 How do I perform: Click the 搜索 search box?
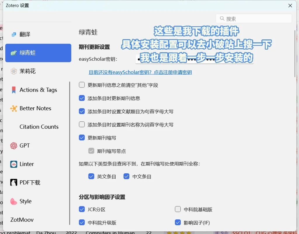(253, 18)
